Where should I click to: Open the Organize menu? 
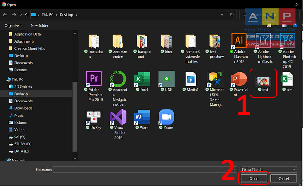[13, 25]
